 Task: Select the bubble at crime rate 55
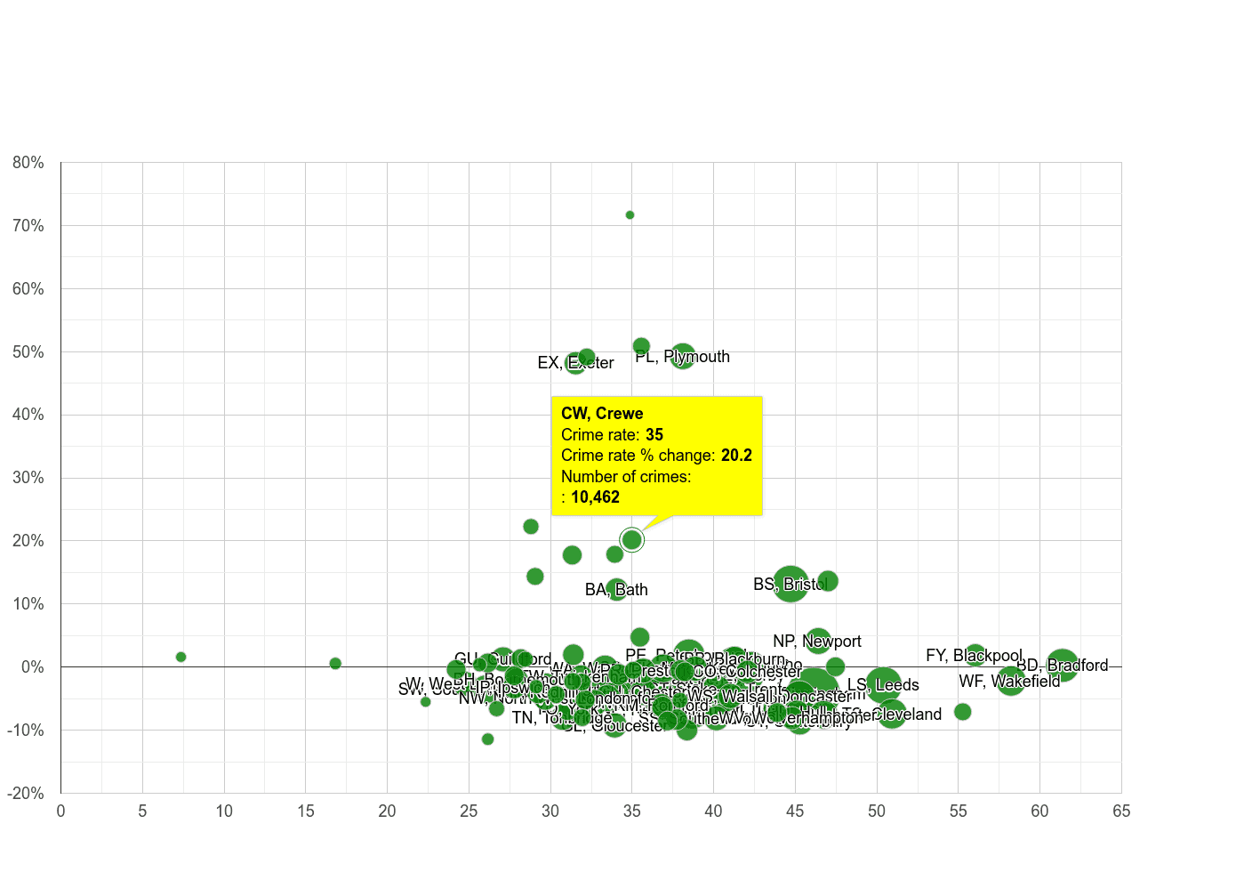(x=962, y=712)
